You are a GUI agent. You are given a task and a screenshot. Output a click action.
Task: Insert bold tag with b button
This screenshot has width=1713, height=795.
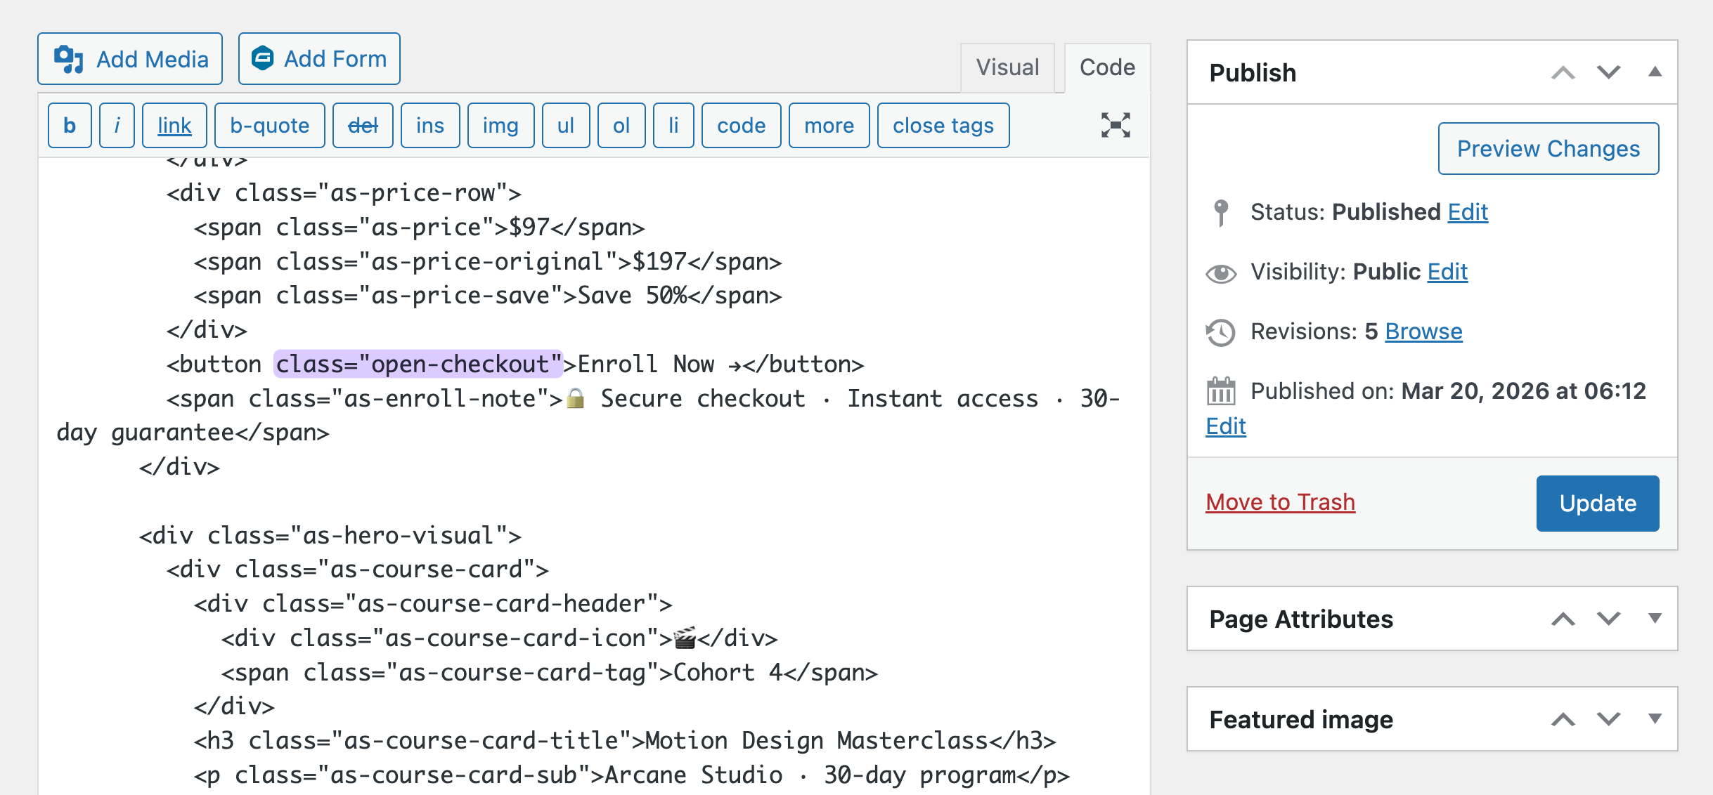pyautogui.click(x=70, y=126)
